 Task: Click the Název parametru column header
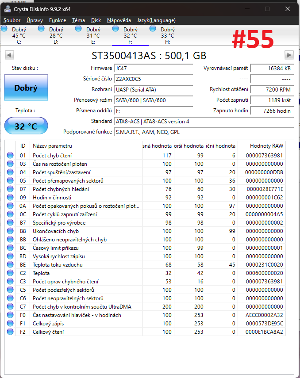click(x=86, y=145)
